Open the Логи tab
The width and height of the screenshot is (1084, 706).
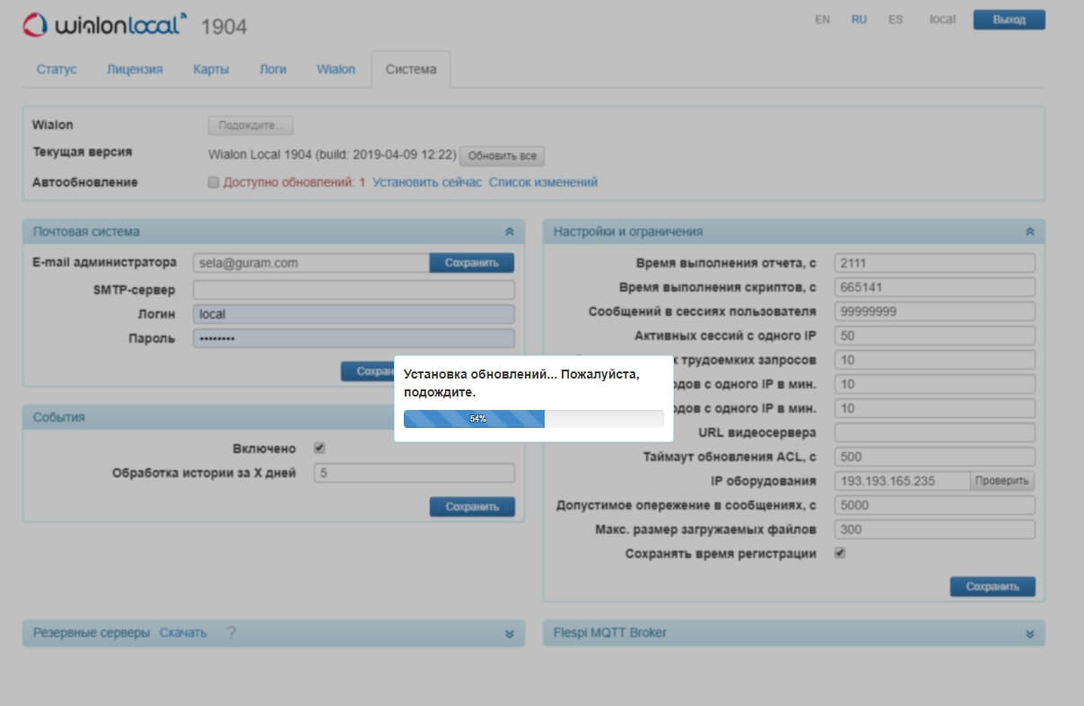coord(272,68)
